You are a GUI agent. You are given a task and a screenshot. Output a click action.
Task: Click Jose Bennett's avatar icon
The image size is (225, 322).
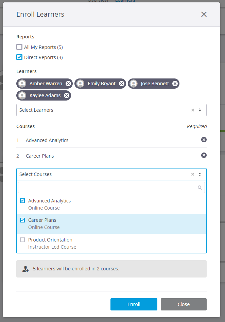[134, 84]
